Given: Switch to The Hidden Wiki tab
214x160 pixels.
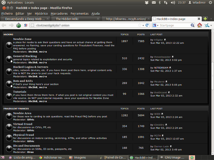Looking at the screenshot, I should click(x=76, y=19).
